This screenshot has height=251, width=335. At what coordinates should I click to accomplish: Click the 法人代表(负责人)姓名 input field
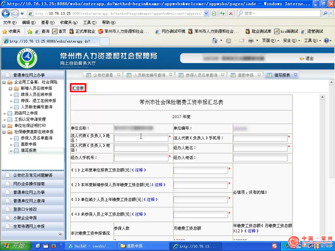141,138
